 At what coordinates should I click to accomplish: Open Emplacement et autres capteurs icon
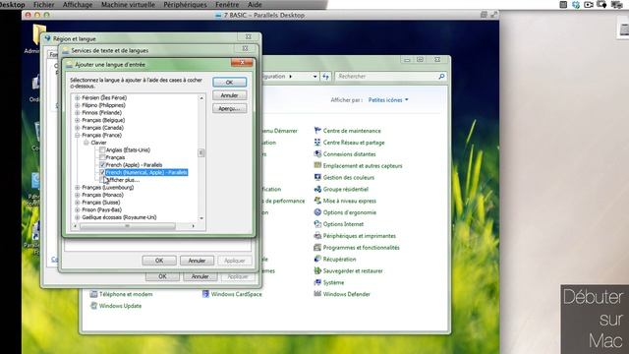tap(317, 165)
